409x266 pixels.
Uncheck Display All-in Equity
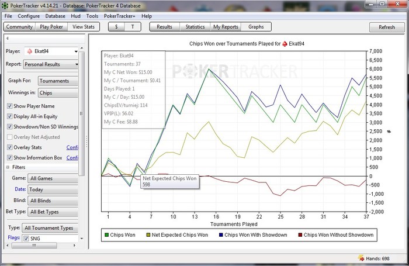tap(10, 116)
